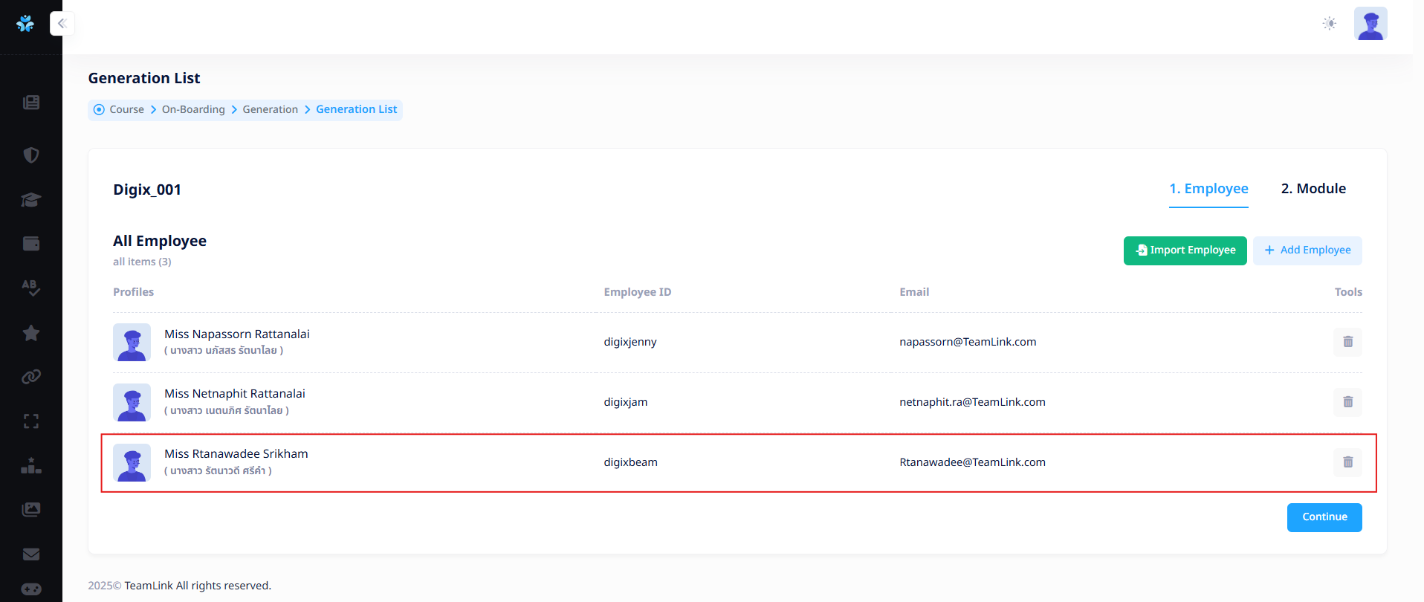Click the Import Employee button
Image resolution: width=1424 pixels, height=602 pixels.
1185,250
